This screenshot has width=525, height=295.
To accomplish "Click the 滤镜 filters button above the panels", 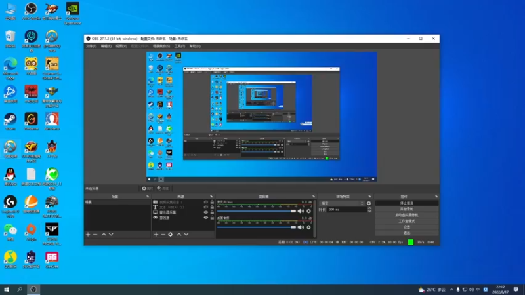I will coord(163,189).
